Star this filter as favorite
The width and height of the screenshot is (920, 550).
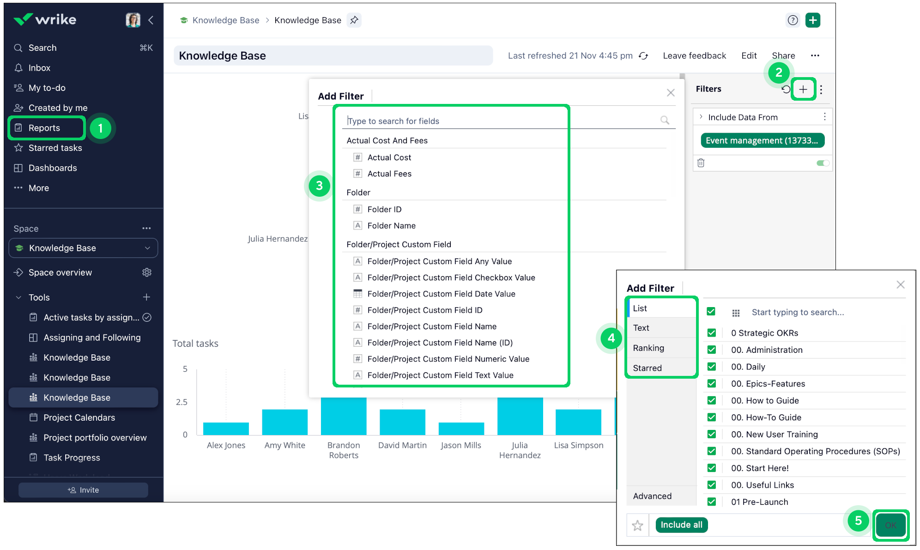click(637, 525)
